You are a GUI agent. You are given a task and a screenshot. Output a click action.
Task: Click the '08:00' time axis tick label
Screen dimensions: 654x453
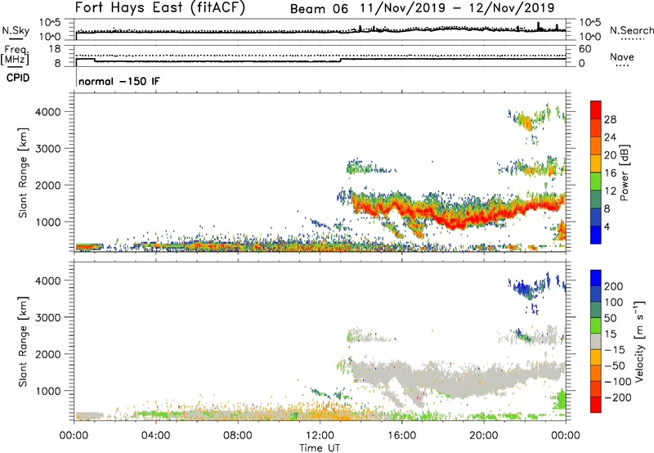(238, 436)
